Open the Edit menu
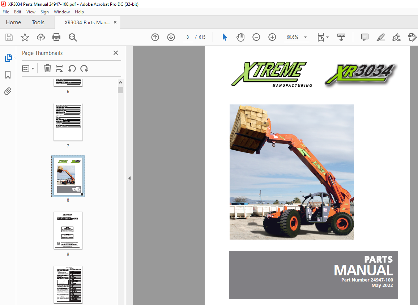 click(18, 12)
